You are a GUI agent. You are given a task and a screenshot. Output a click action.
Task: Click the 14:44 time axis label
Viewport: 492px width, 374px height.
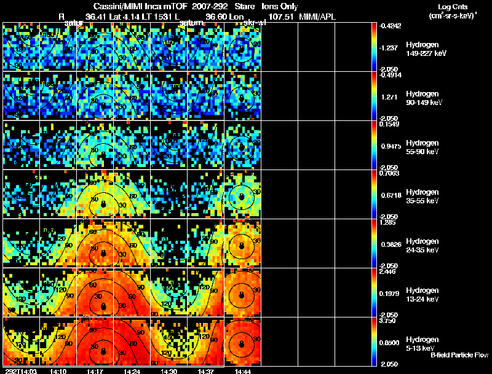click(x=242, y=371)
